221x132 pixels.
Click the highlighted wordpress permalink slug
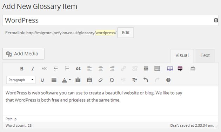click(106, 33)
